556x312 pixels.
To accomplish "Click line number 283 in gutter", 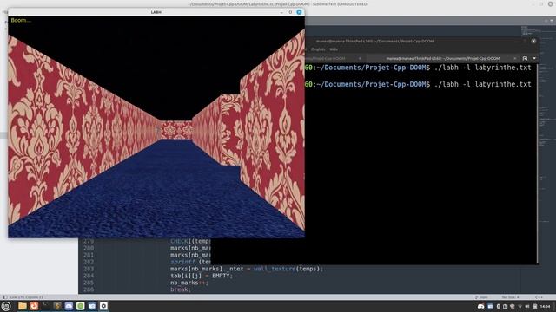I will pyautogui.click(x=89, y=269).
